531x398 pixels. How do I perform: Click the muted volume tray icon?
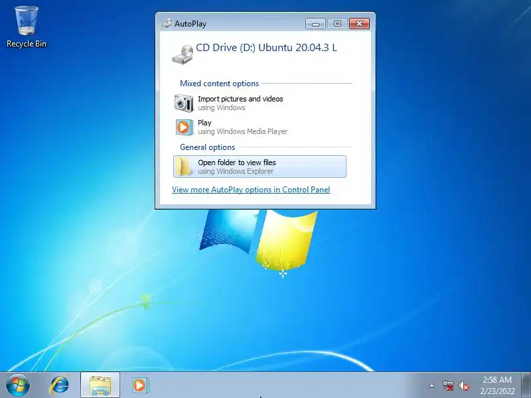(464, 385)
